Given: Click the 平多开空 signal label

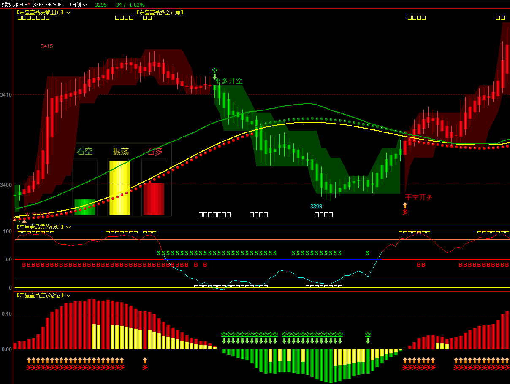Looking at the screenshot, I should pyautogui.click(x=229, y=81).
